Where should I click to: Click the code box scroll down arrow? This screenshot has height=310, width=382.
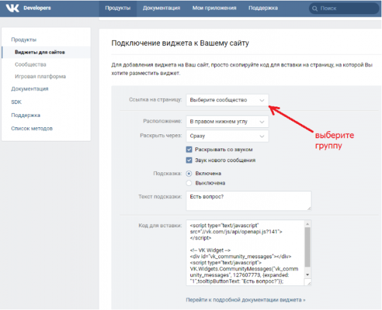click(x=308, y=274)
